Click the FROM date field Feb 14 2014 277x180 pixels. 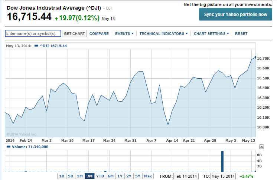click(186, 176)
